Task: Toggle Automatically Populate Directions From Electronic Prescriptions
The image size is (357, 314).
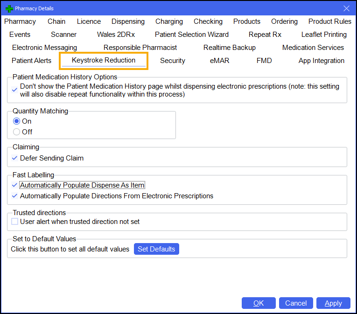Action: tap(15, 196)
